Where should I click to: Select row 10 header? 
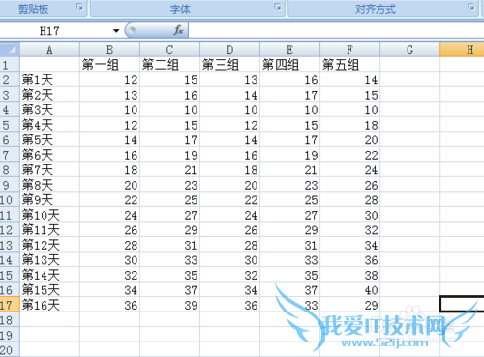10,199
